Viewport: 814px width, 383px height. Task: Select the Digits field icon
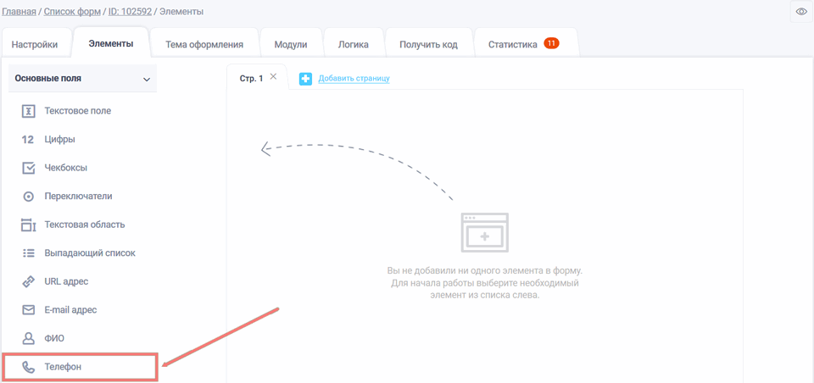(28, 140)
